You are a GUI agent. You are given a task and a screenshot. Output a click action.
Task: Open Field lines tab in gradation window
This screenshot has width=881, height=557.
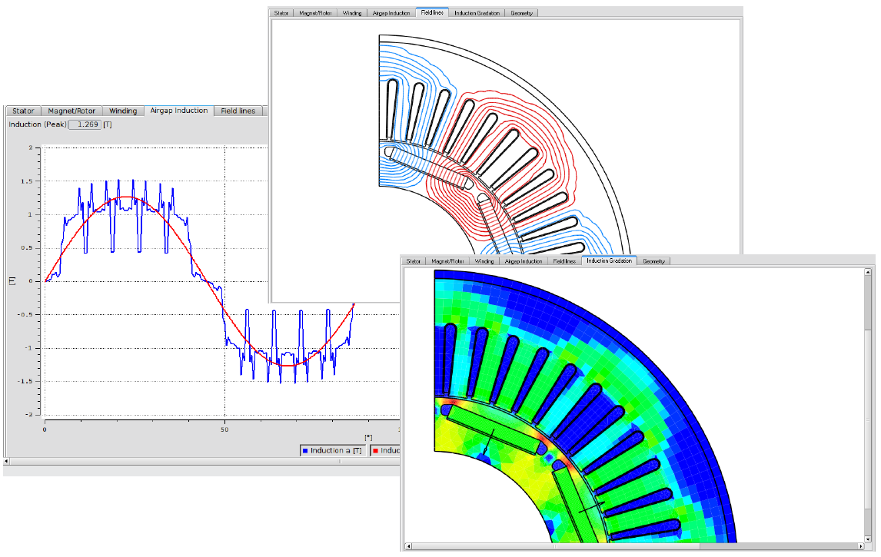click(x=564, y=261)
